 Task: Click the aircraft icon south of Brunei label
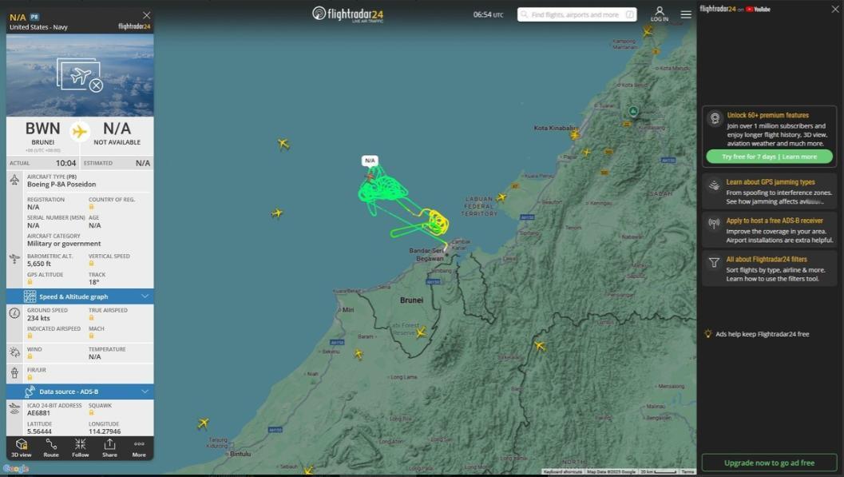[x=421, y=332]
